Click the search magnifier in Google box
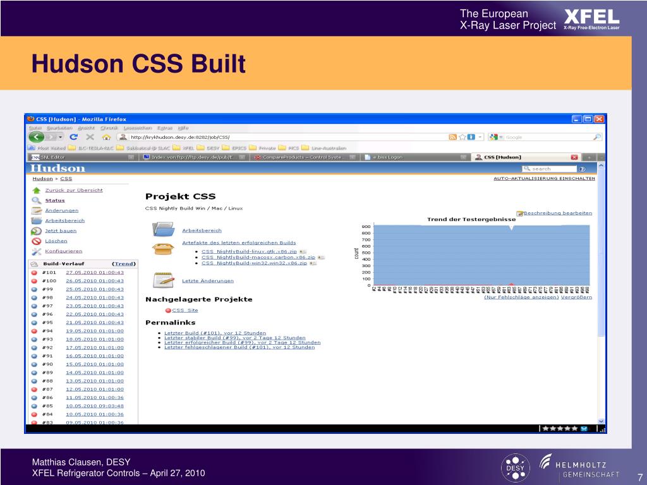Viewport: 647px width, 485px height. pos(596,137)
